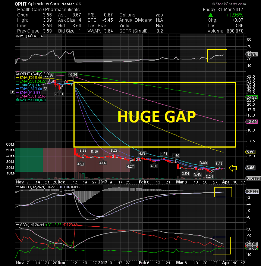Click the Health Care / Pharmaceuticals sector label
This screenshot has width=261, height=266.
point(48,10)
